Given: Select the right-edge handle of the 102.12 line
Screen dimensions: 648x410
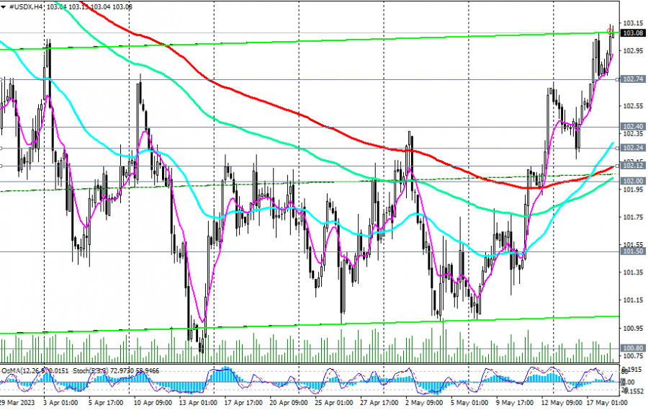Looking at the screenshot, I should coord(618,166).
